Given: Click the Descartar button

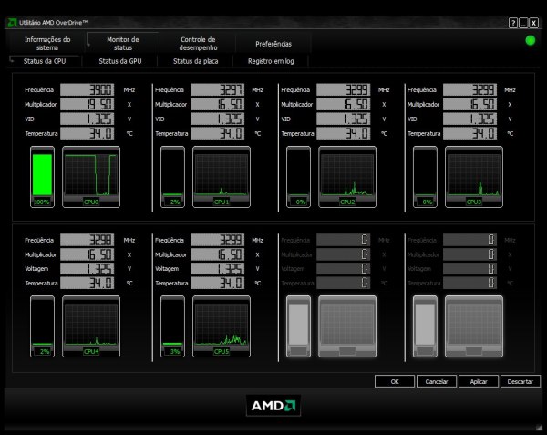Looking at the screenshot, I should (x=521, y=381).
